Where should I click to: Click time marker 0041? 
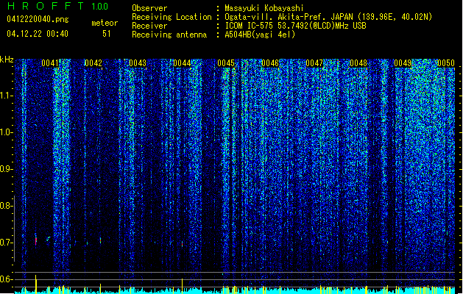pyautogui.click(x=50, y=63)
